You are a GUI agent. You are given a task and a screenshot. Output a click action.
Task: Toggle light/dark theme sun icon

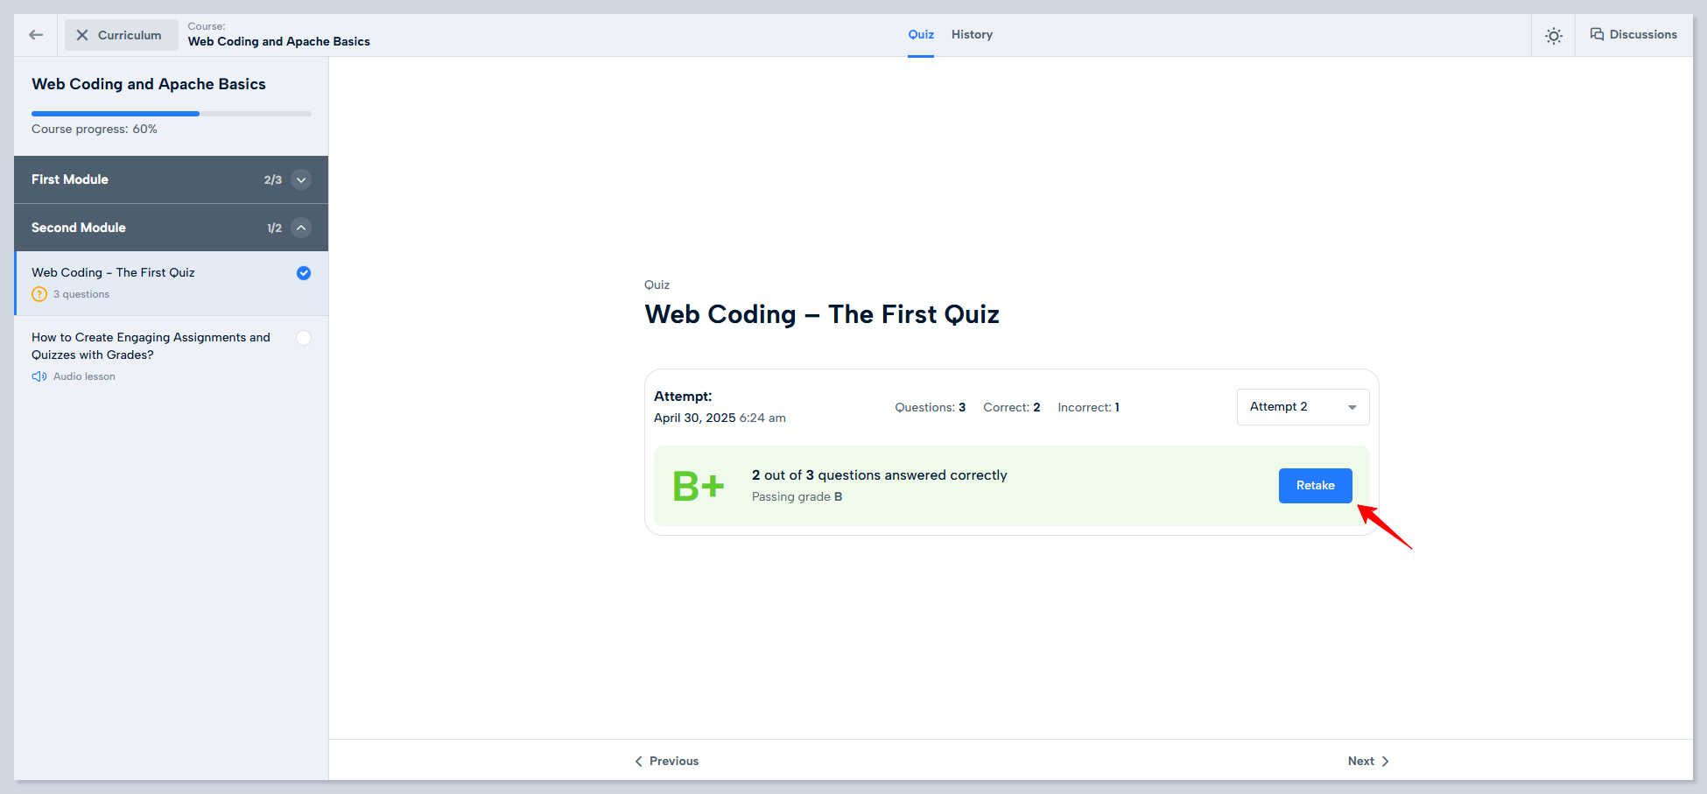pos(1553,36)
